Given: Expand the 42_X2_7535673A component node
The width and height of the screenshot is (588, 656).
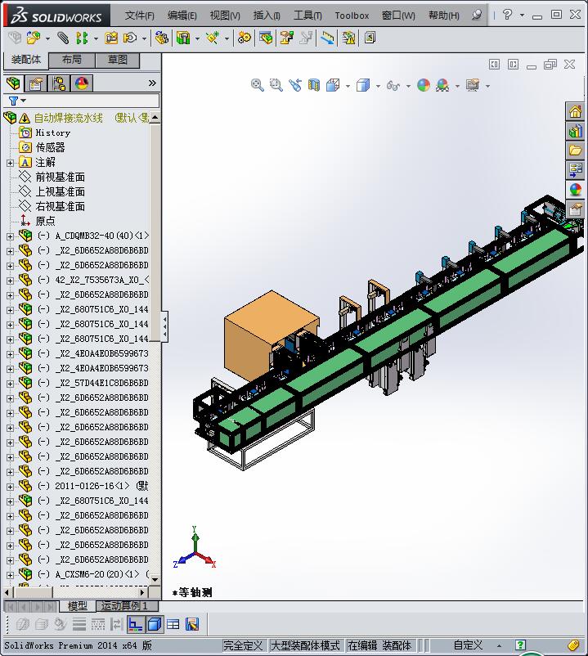Looking at the screenshot, I should click(11, 281).
